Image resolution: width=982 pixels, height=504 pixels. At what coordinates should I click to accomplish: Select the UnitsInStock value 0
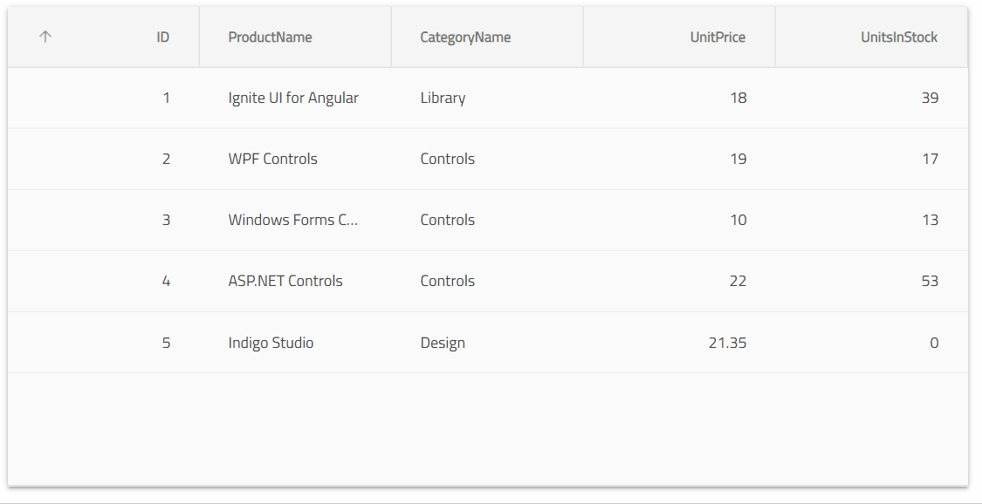[x=934, y=342]
